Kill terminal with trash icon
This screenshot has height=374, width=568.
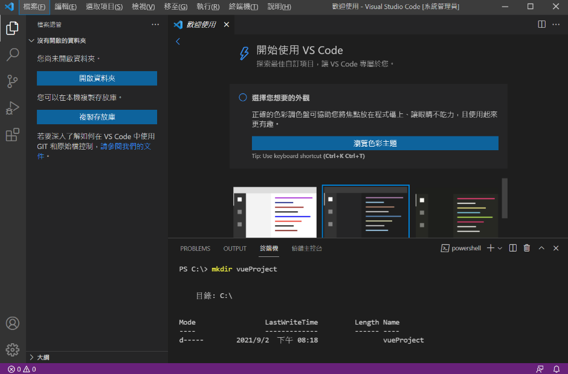click(527, 248)
